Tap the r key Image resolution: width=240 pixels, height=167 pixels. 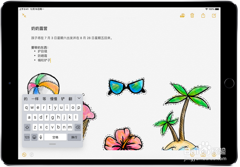tap(44, 108)
